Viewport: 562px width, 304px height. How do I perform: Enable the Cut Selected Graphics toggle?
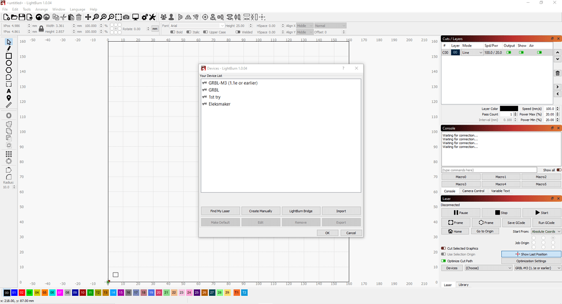tap(444, 248)
